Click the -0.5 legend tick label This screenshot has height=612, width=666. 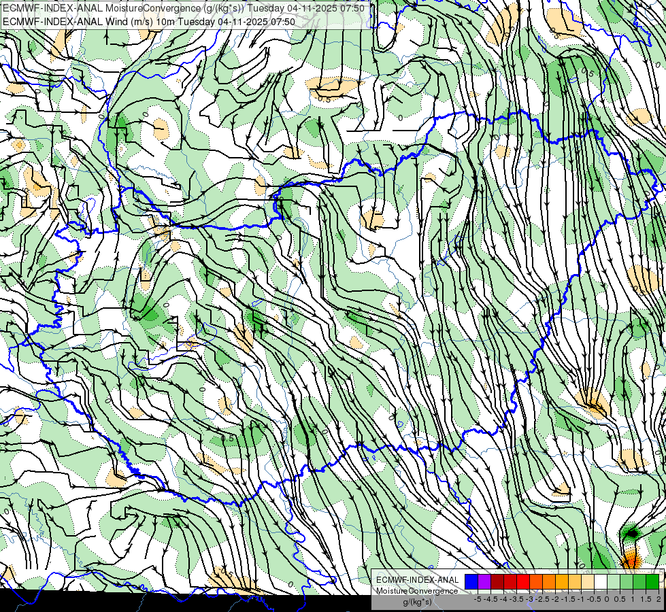(x=594, y=599)
